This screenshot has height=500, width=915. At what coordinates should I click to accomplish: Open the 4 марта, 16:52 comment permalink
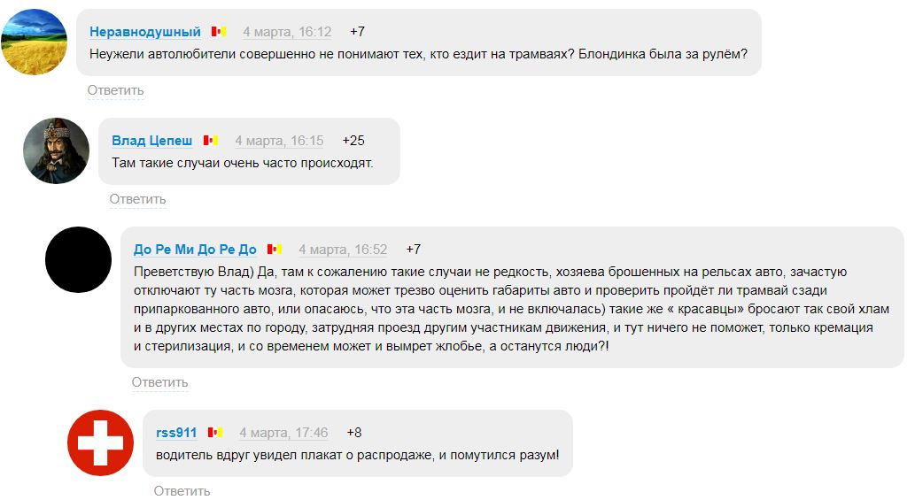tap(343, 250)
